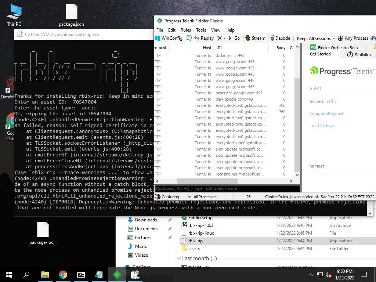Select the assets folder in Explorer
This screenshot has height=282, width=376.
click(194, 249)
